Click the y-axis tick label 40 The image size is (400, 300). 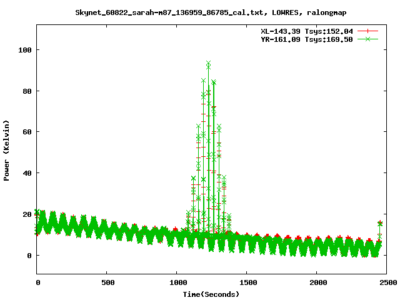(x=27, y=173)
